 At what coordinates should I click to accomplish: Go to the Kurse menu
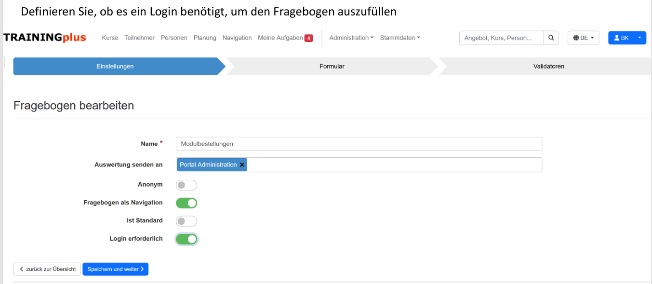[110, 38]
